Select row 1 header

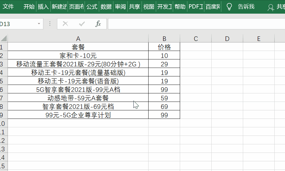click(4, 47)
